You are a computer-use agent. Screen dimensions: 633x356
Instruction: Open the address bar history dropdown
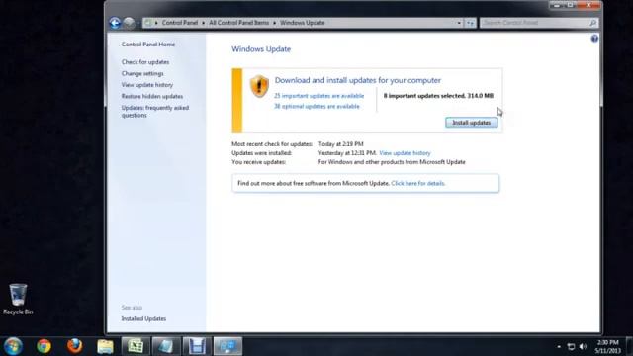click(x=459, y=23)
